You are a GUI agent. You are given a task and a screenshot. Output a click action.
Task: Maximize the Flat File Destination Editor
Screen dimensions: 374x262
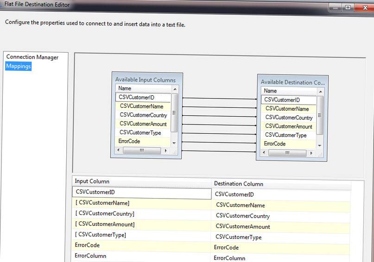coord(348,7)
